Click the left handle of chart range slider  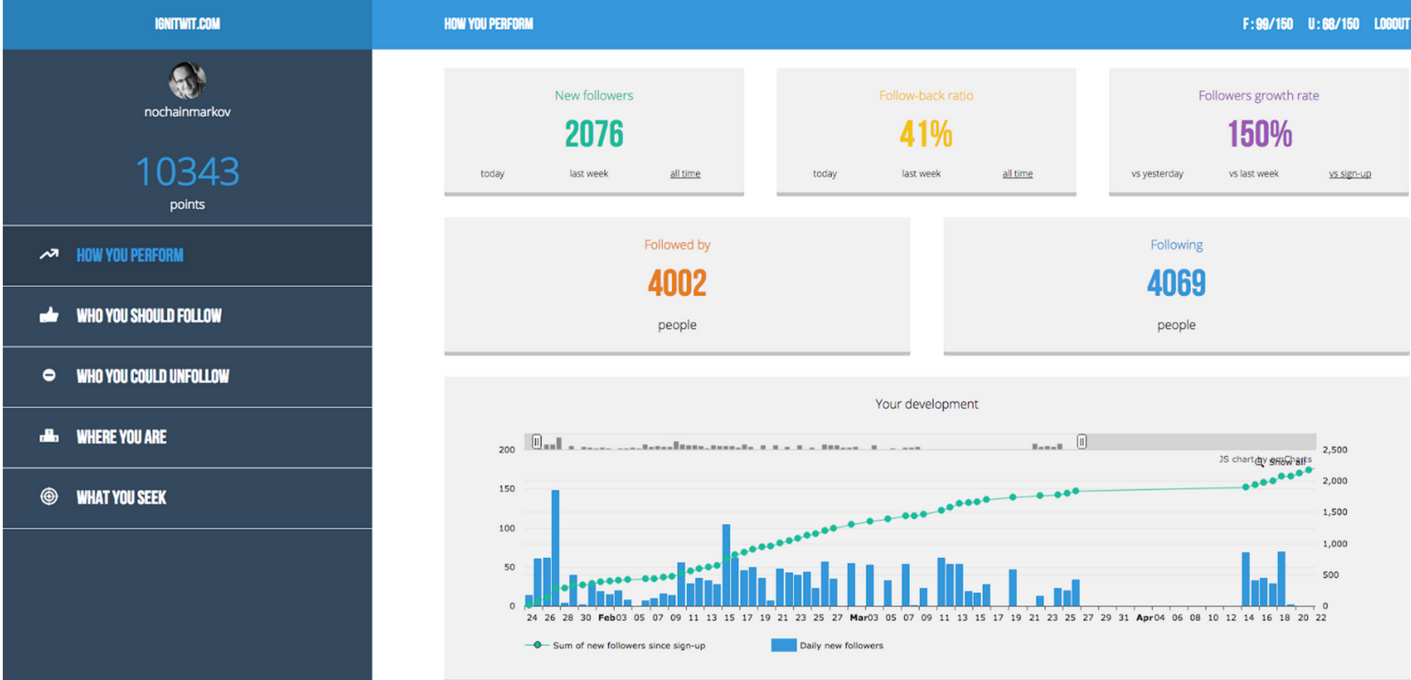536,442
